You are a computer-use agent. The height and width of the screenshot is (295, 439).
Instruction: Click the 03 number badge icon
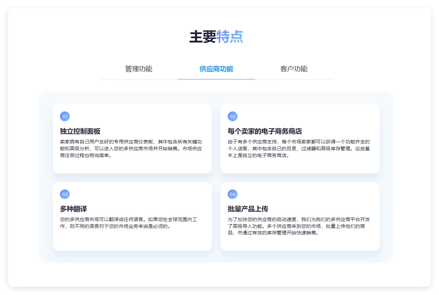(65, 194)
